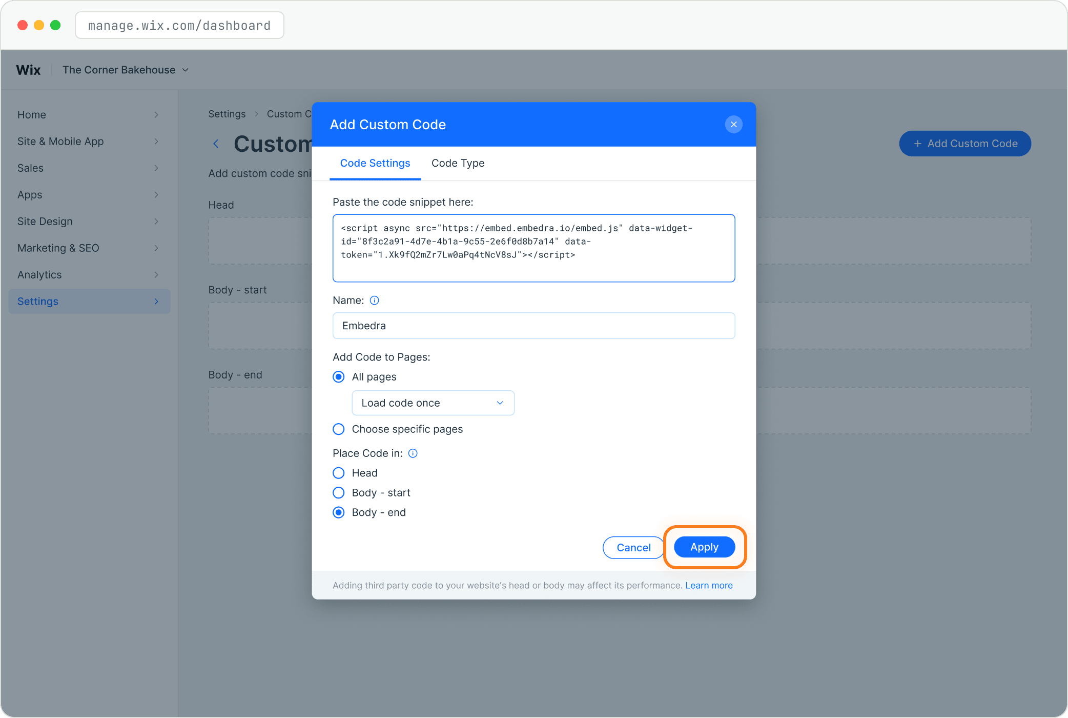Click the browser address bar
The height and width of the screenshot is (718, 1068).
pyautogui.click(x=179, y=25)
